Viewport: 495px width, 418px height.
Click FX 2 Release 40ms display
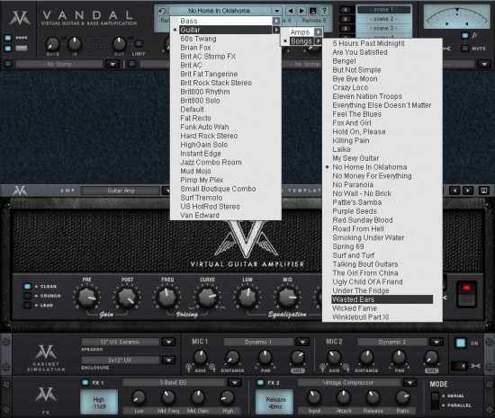[x=275, y=403]
